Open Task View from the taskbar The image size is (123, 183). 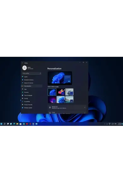coord(8,124)
